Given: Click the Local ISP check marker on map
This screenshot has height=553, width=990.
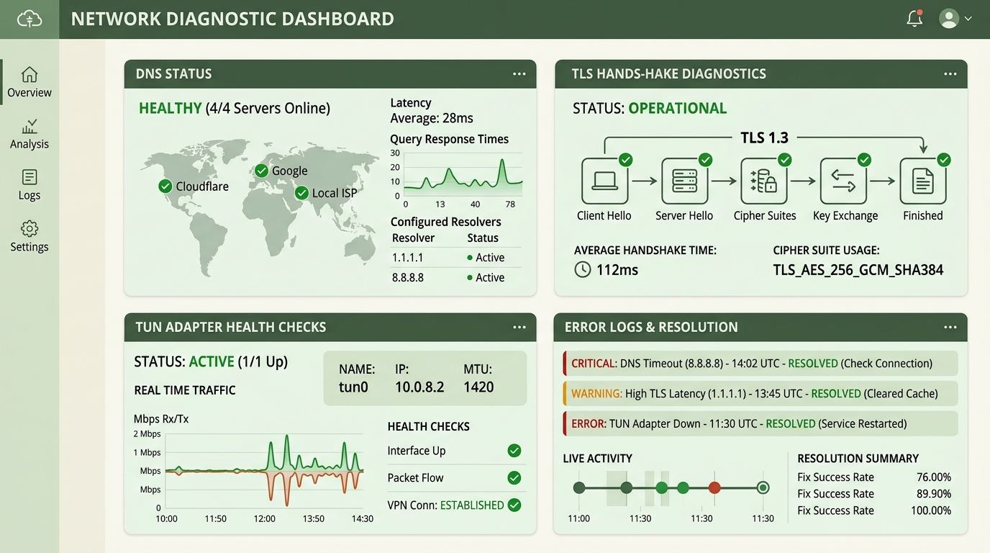Looking at the screenshot, I should [x=302, y=193].
